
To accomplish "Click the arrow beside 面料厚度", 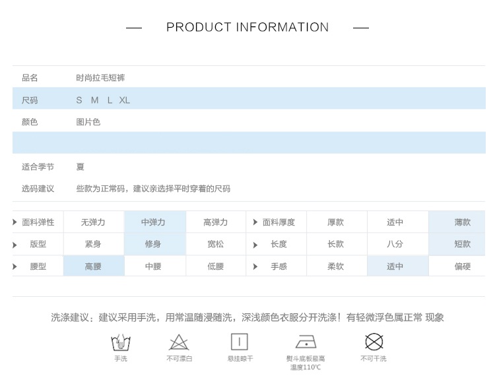I will (x=255, y=222).
